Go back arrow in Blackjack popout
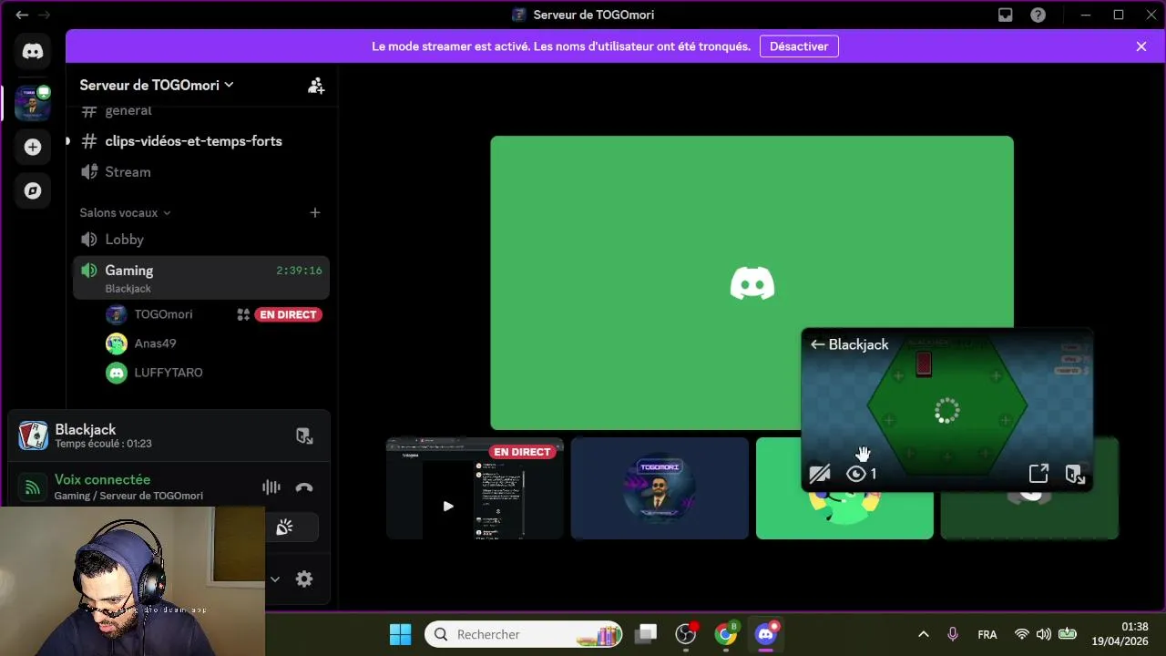Image resolution: width=1166 pixels, height=656 pixels. pos(817,344)
